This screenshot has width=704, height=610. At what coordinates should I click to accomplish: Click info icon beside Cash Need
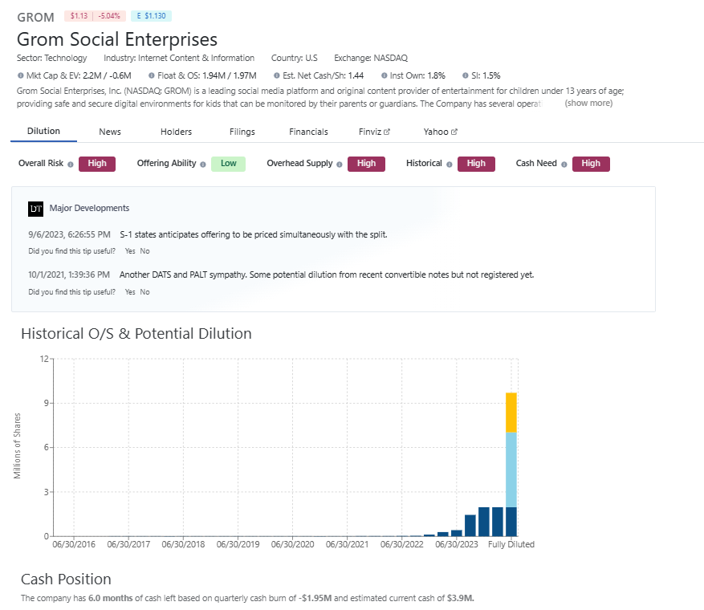[564, 164]
